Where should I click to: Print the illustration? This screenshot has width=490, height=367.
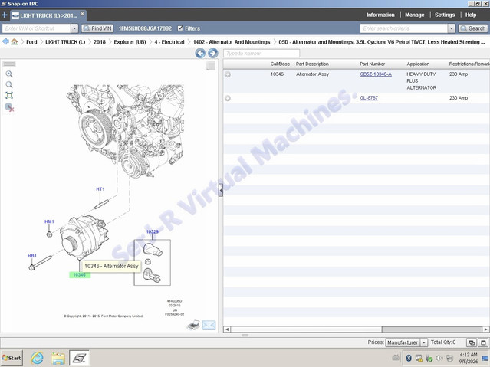point(193,325)
